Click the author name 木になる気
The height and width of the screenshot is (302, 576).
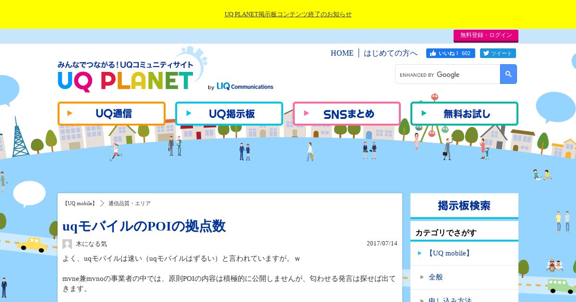pos(91,244)
